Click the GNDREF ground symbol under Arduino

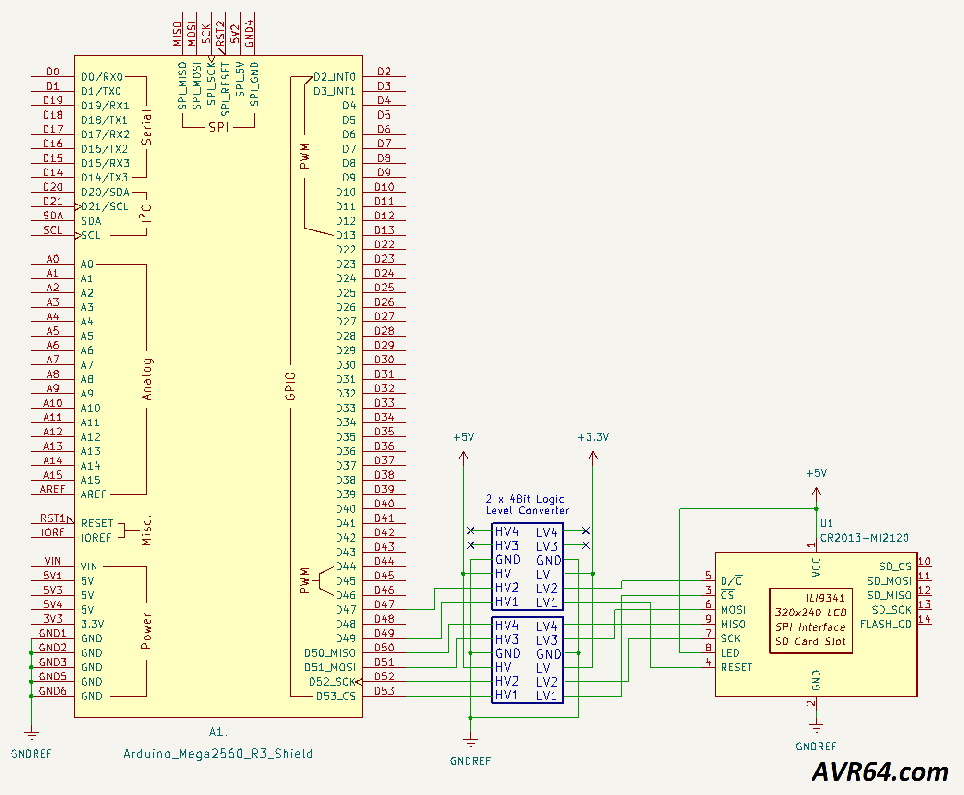(x=31, y=735)
